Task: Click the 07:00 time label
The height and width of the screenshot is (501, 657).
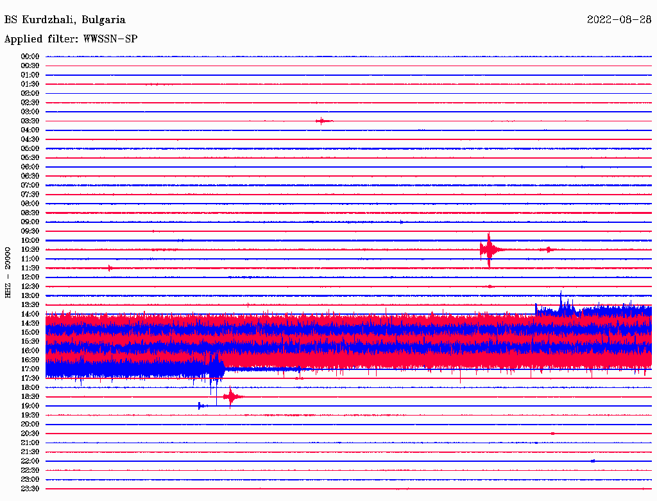Action: tap(30, 185)
